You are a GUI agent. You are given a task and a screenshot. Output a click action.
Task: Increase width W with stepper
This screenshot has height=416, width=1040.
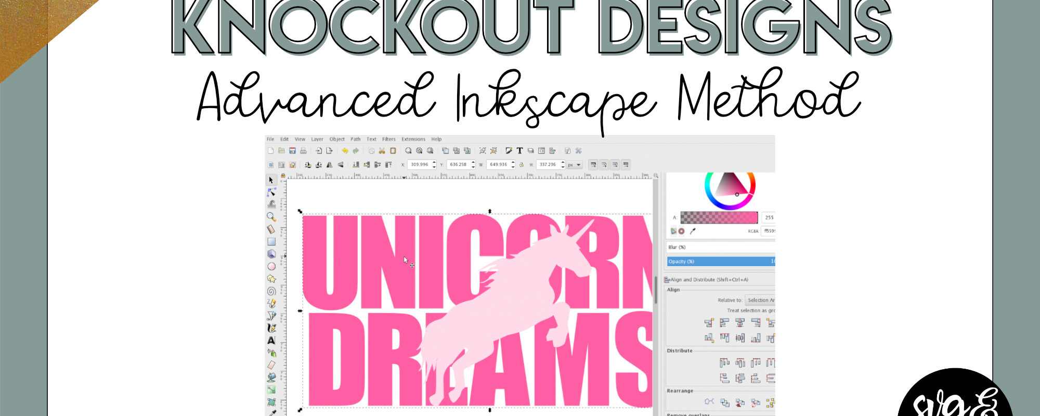(x=513, y=162)
